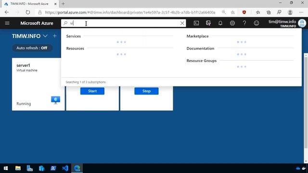308x173 pixels.
Task: Create a new dashboard with the plus icon
Action: click(x=54, y=36)
